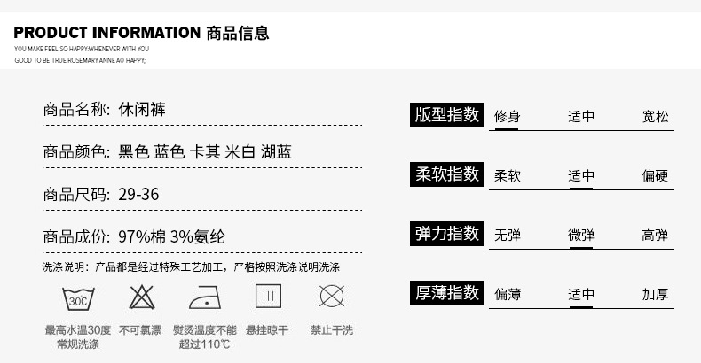Click the 柔软指数 black label
The width and height of the screenshot is (701, 363).
447,174
